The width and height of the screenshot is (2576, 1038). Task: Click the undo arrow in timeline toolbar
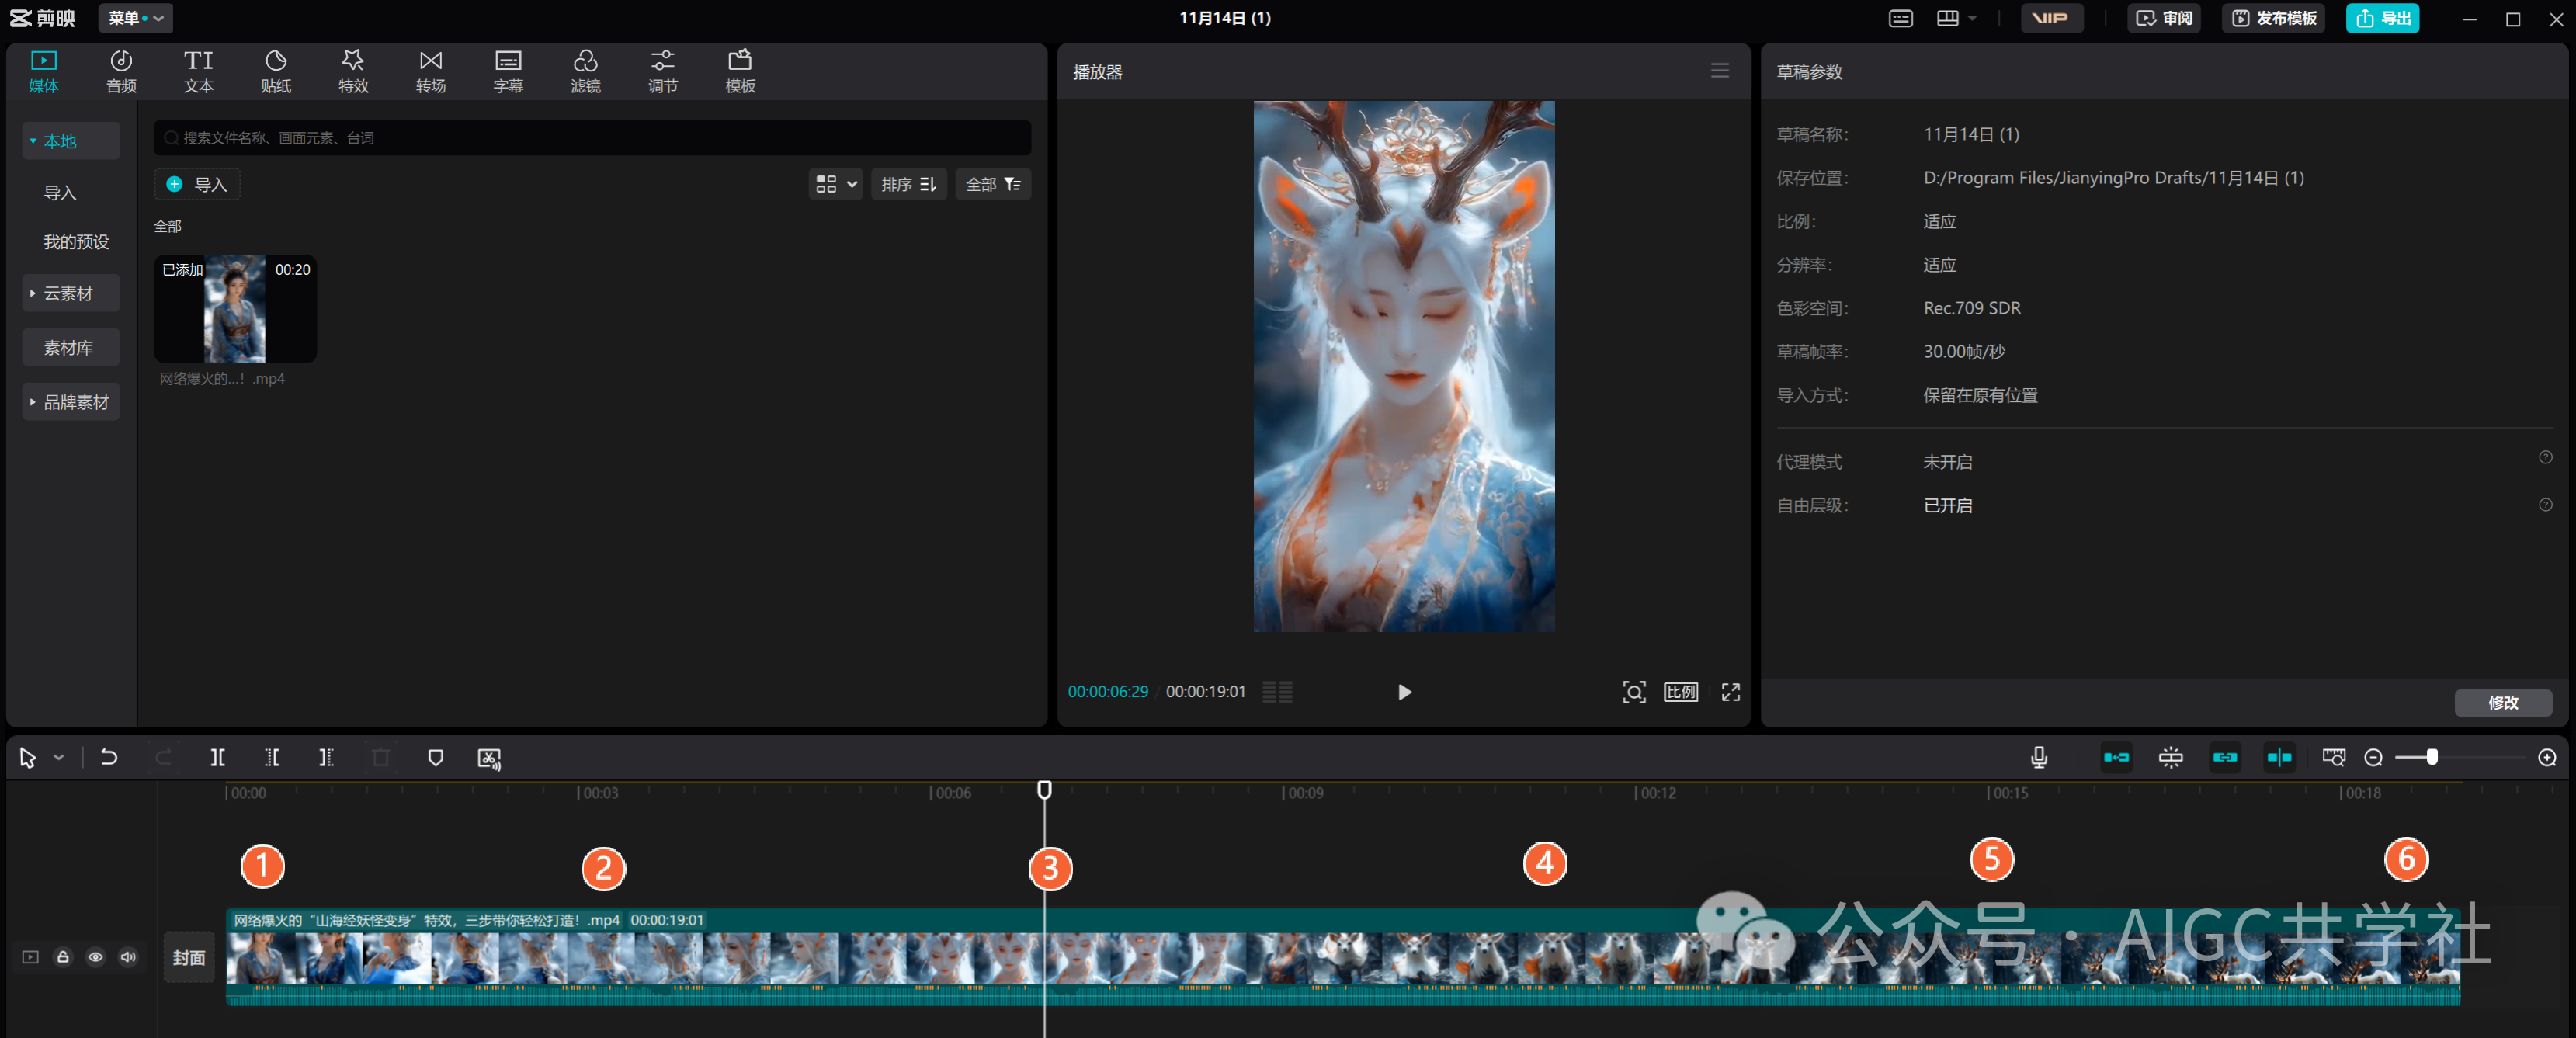coord(109,757)
